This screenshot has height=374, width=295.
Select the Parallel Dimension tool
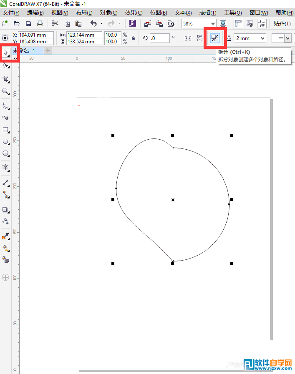(x=5, y=183)
